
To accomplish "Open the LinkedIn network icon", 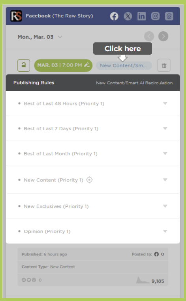I will 142,16.
